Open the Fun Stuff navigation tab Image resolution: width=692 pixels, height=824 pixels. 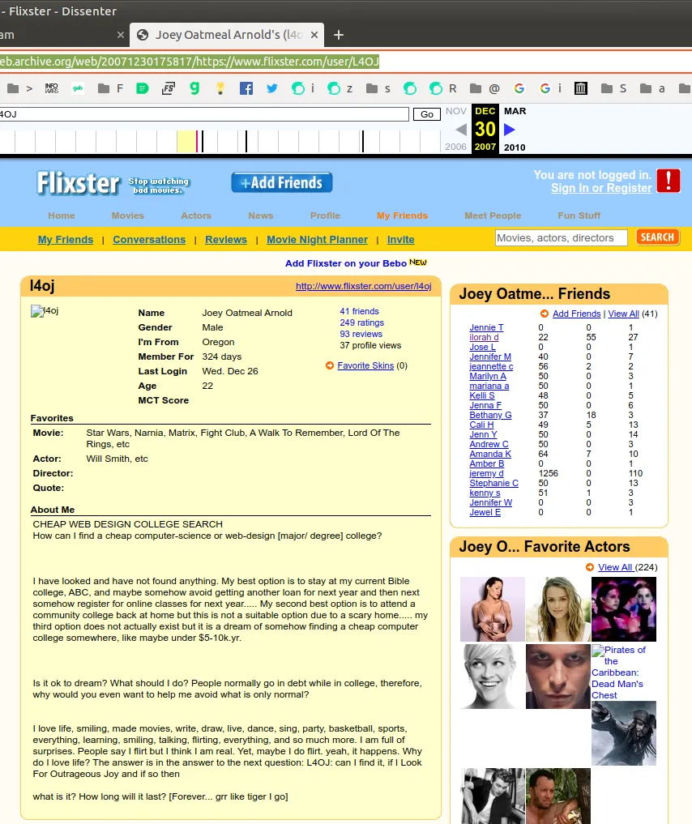(x=579, y=216)
